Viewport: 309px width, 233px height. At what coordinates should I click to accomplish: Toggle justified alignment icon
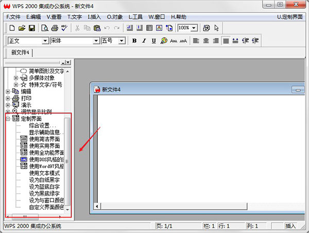[x=226, y=41]
